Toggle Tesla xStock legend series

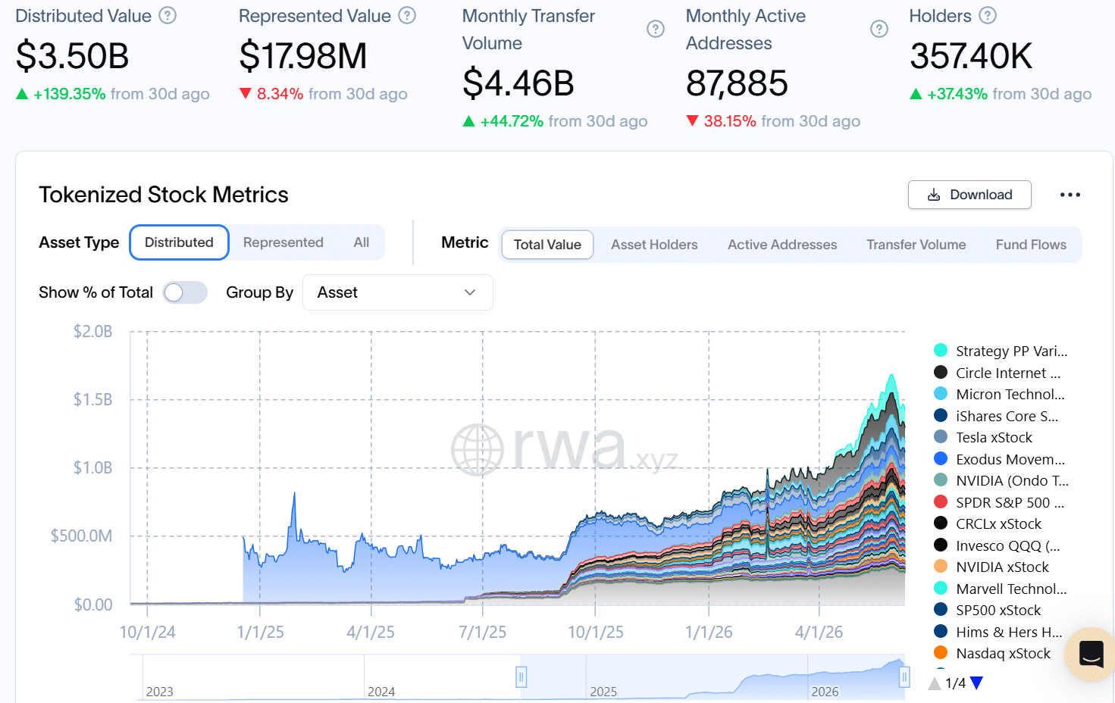point(983,437)
